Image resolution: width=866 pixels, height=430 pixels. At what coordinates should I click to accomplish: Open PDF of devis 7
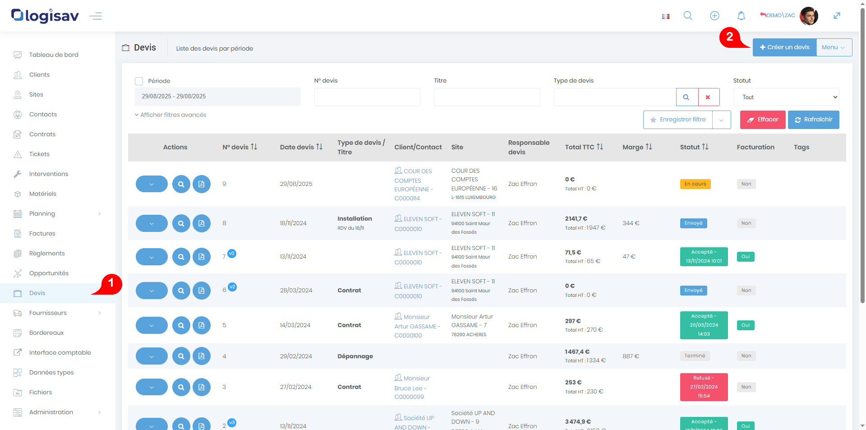tap(202, 257)
